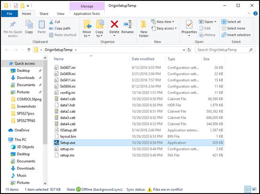The width and height of the screenshot is (260, 194).
Task: Open 3D Objects in navigation pane
Action: click(x=25, y=147)
